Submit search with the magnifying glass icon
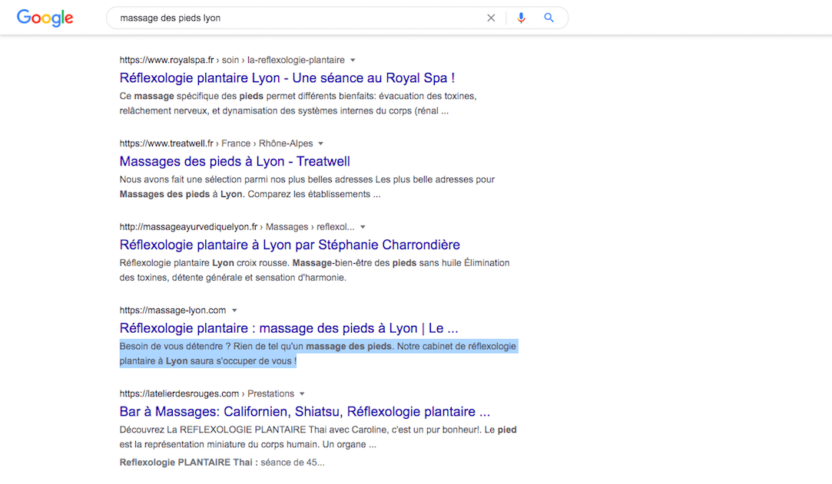The height and width of the screenshot is (484, 832). click(x=549, y=18)
